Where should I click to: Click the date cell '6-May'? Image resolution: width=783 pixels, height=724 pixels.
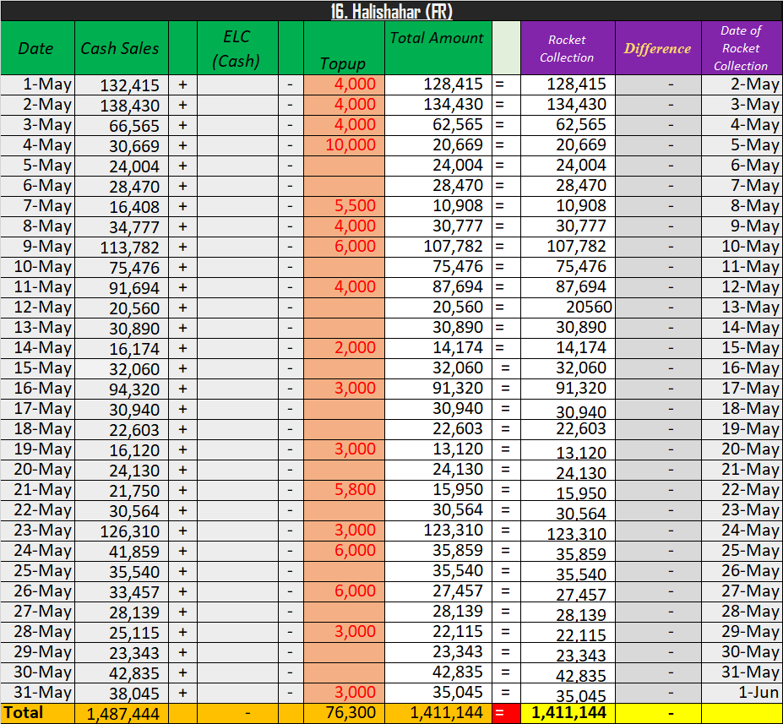[37, 186]
